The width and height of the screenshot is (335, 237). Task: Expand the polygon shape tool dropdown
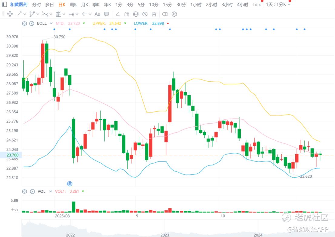coord(38,14)
